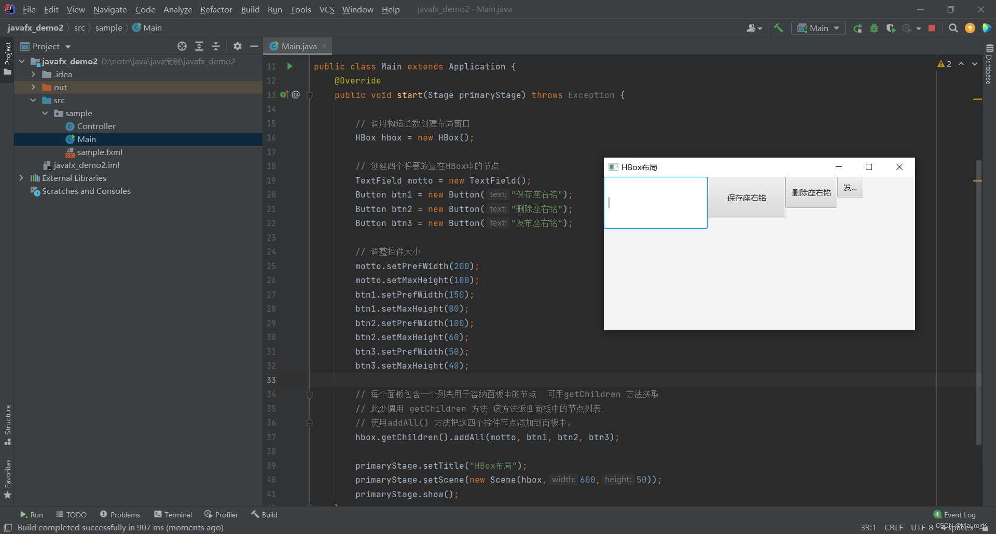Fold the start method at line 13
The width and height of the screenshot is (996, 534).
click(x=310, y=95)
